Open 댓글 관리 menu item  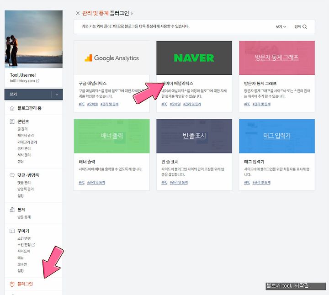click(x=24, y=183)
